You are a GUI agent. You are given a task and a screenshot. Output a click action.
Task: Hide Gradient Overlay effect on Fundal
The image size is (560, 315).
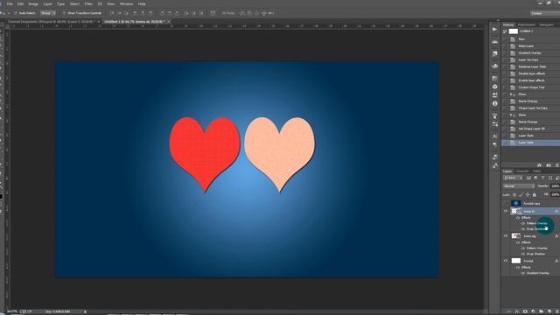[x=523, y=273]
